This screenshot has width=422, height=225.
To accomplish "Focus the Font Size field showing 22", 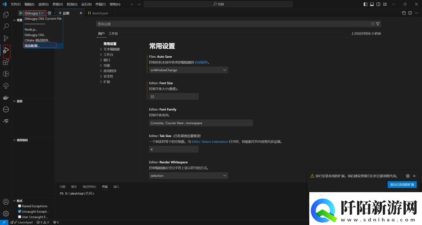I will [x=174, y=96].
